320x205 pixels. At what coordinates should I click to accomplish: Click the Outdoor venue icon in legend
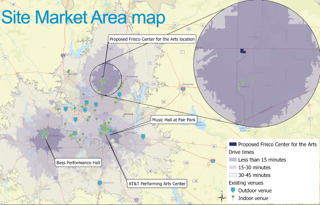[x=233, y=190]
